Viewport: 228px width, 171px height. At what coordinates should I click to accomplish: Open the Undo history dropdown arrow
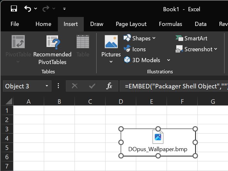coord(35,9)
